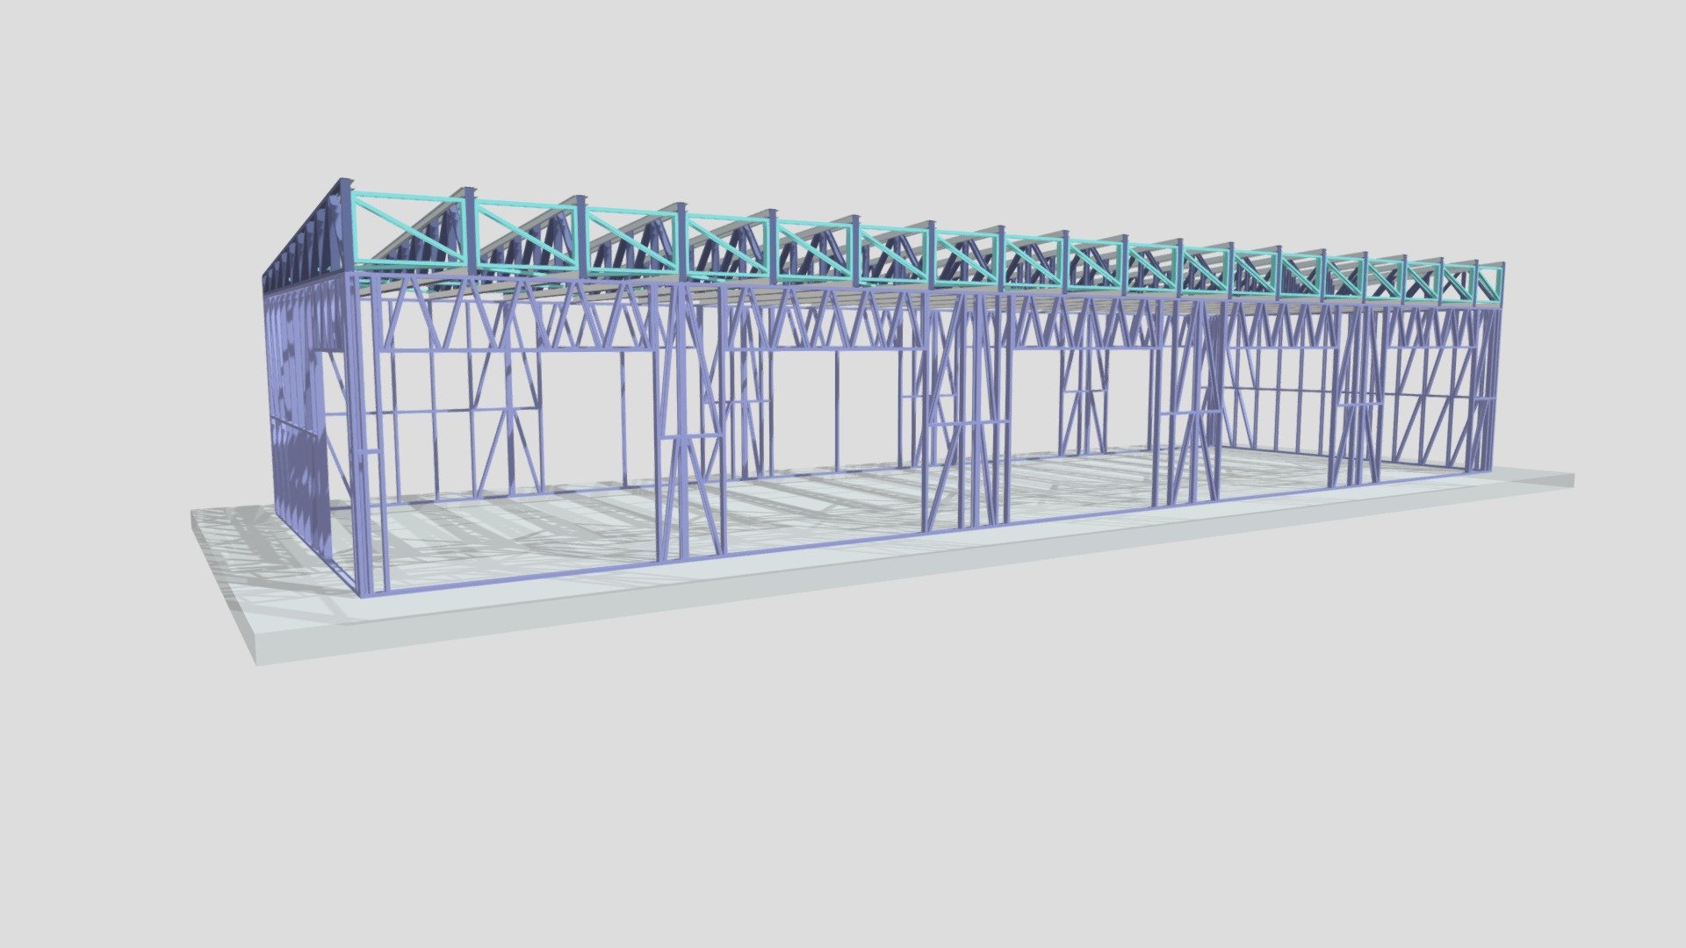Click the leftmost teal roof bracing panel
Image resolution: width=1686 pixels, height=948 pixels.
coord(408,231)
